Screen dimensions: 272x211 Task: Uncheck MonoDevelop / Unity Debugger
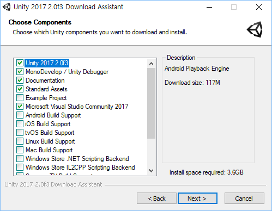pyautogui.click(x=20, y=72)
